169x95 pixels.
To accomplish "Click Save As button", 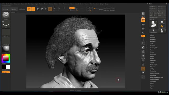I will (x=162, y=7).
